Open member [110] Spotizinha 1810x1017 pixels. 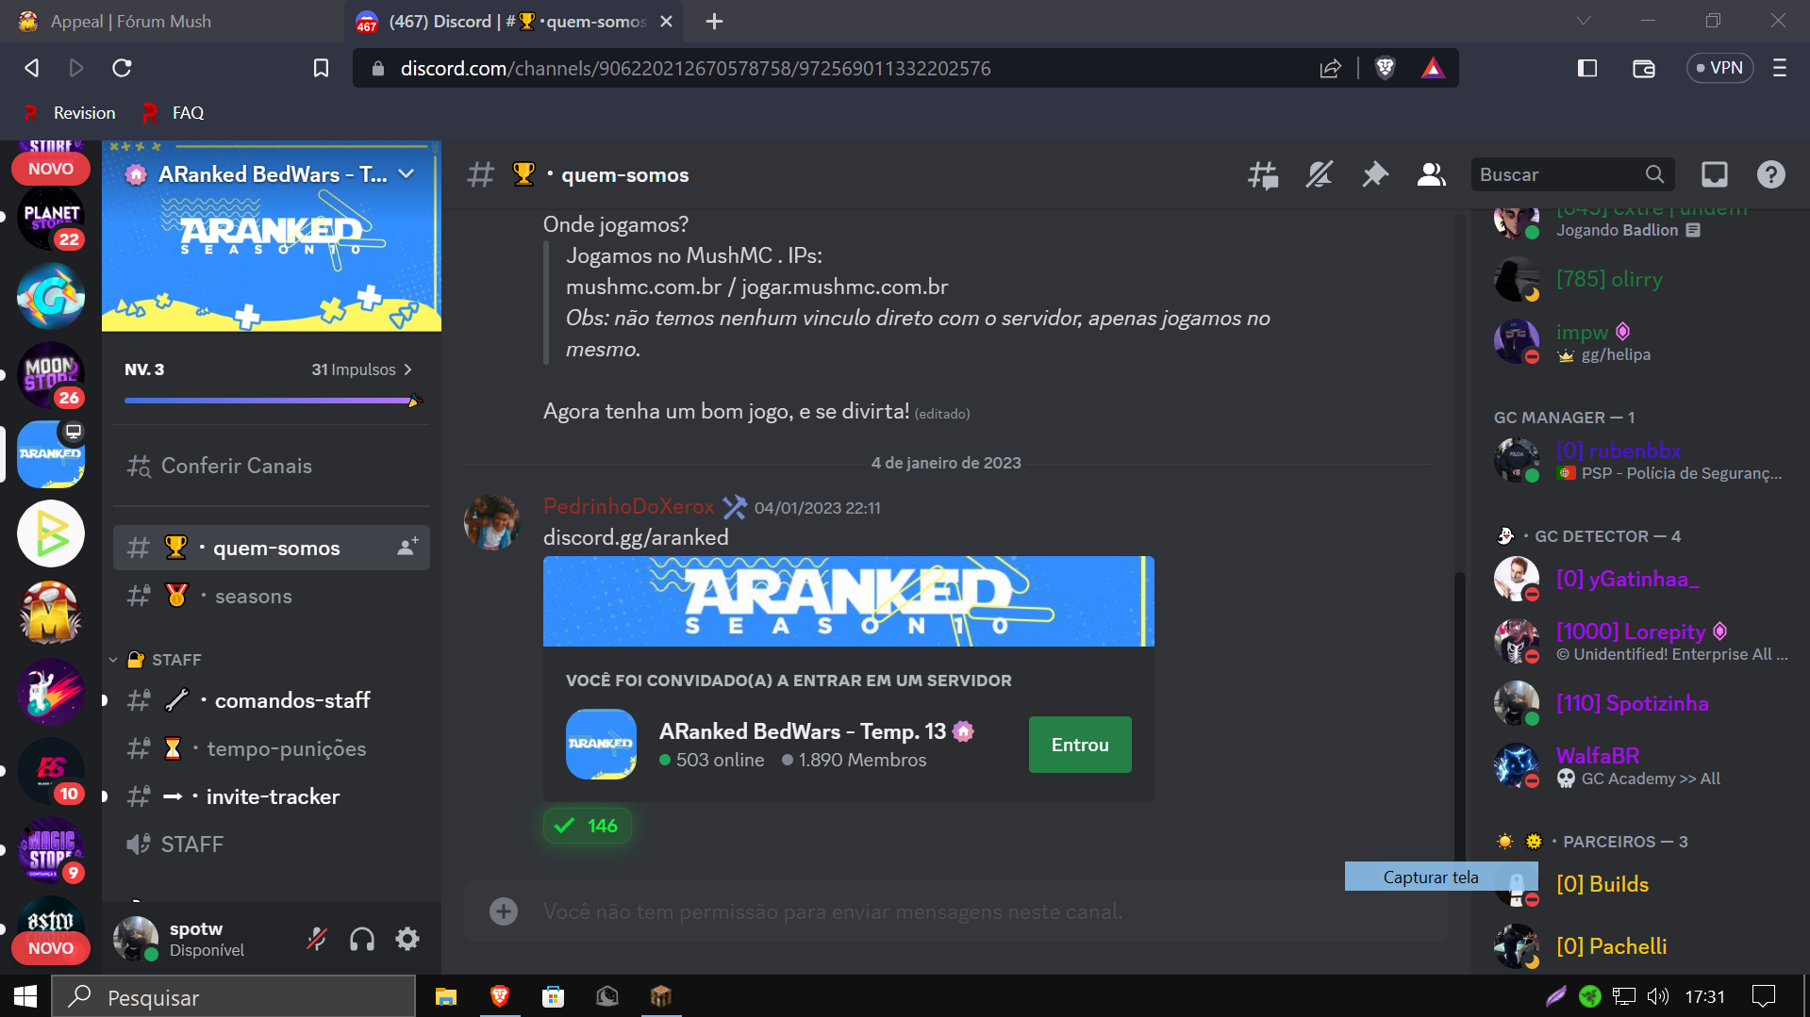click(1638, 704)
